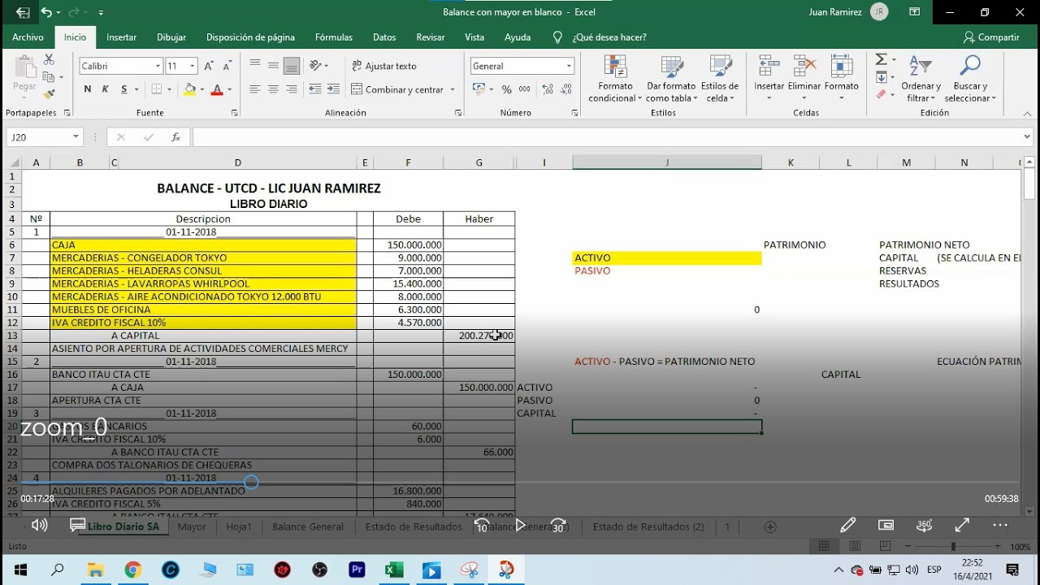Click the Format Painter brush icon
1040x585 pixels.
tap(49, 94)
